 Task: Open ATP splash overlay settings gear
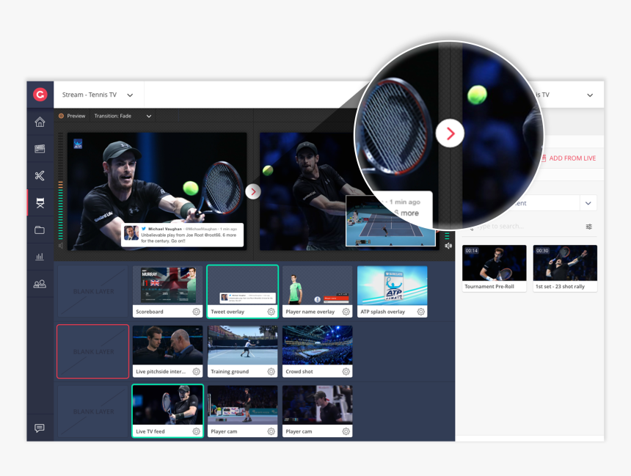(421, 312)
